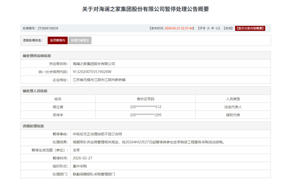Screen dimensions: 281x185
Task: Select the 处罚期限内 status tab
Action: [x=58, y=40]
